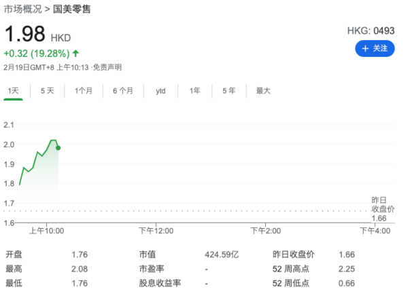This screenshot has height=300, width=408.
Task: Open the 市场概况 breadcrumb link
Action: coord(23,9)
